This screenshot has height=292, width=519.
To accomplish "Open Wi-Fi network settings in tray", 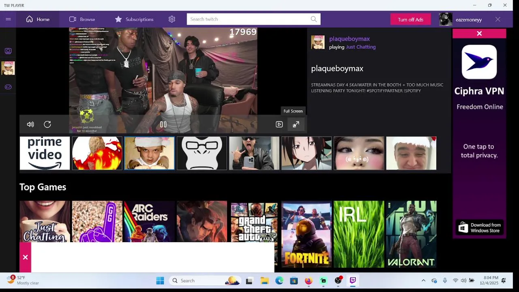I will [455, 281].
